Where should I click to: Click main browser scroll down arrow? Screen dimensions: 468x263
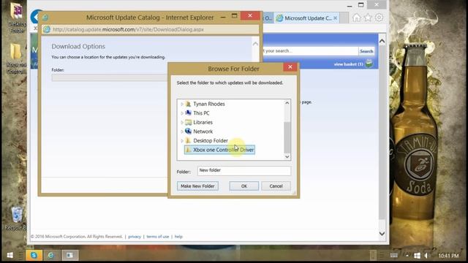(x=382, y=234)
